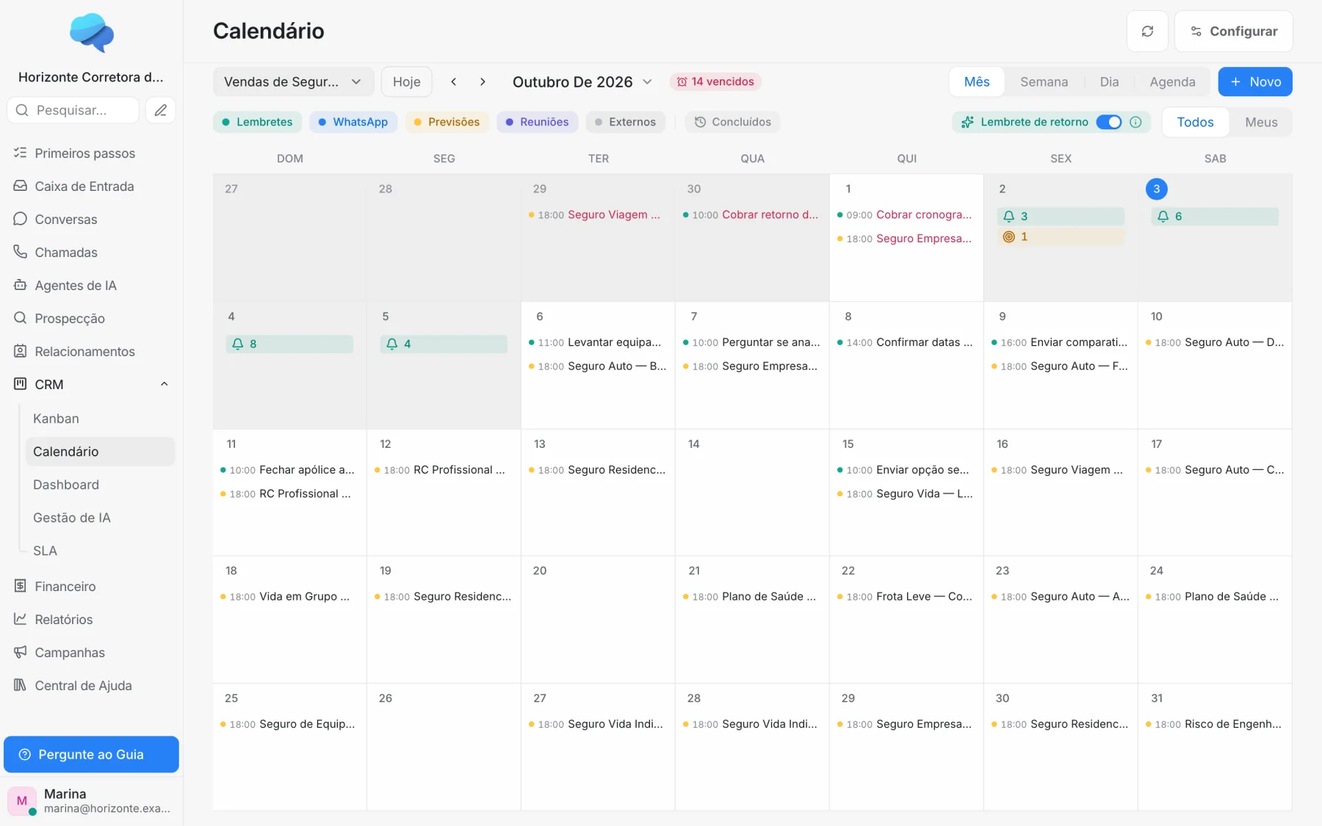1322x826 pixels.
Task: Click the 14 vencidos badge
Action: [715, 81]
